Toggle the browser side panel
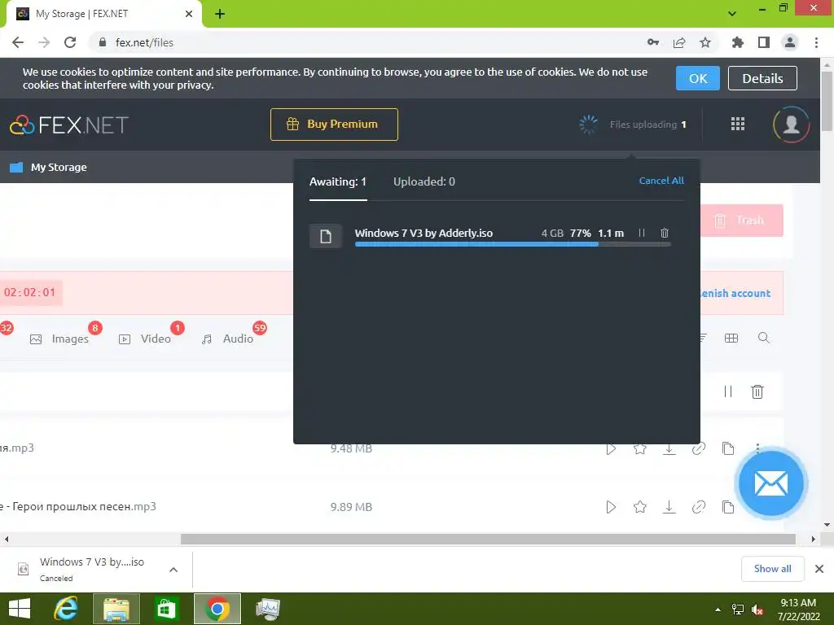This screenshot has height=625, width=834. (764, 42)
